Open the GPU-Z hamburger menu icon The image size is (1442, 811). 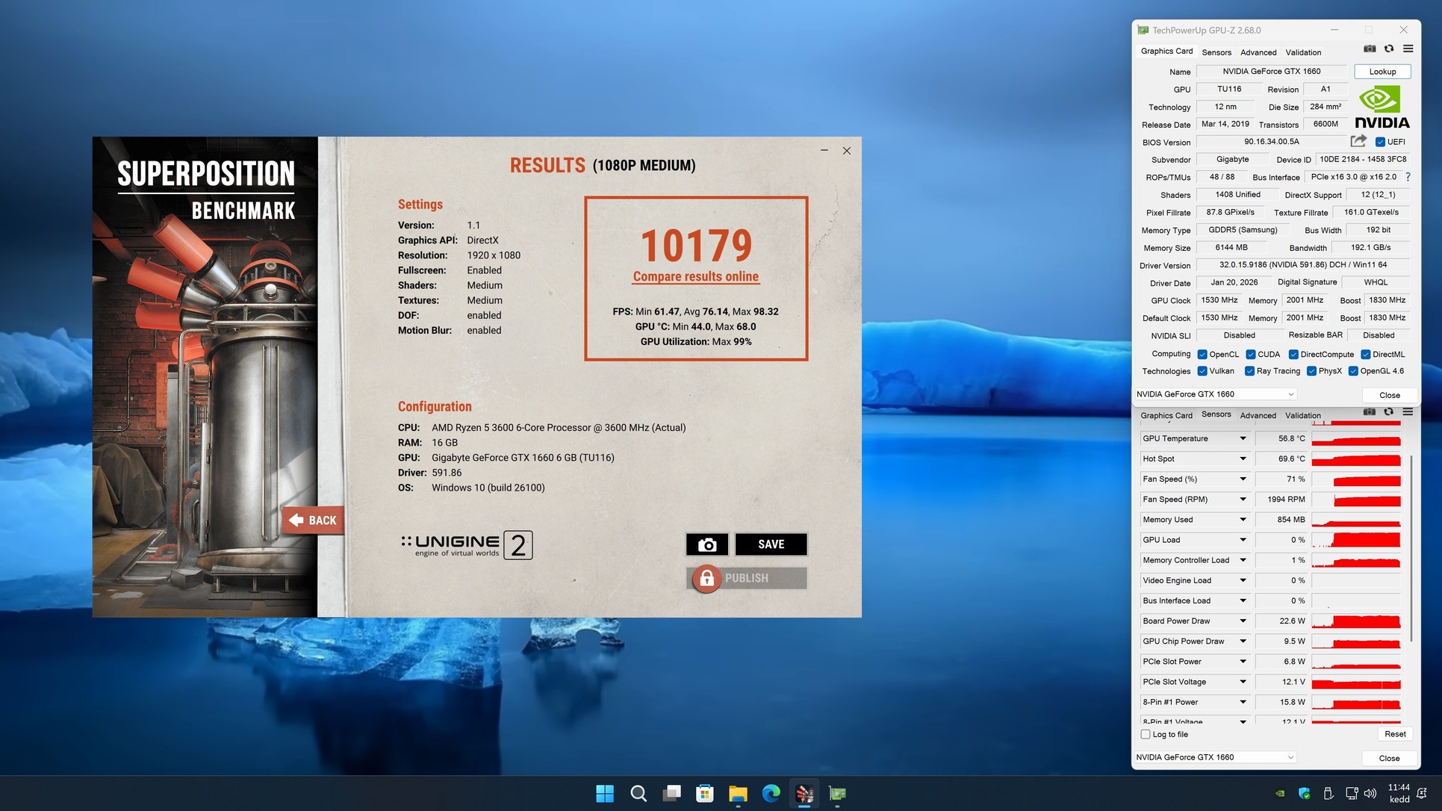point(1408,49)
